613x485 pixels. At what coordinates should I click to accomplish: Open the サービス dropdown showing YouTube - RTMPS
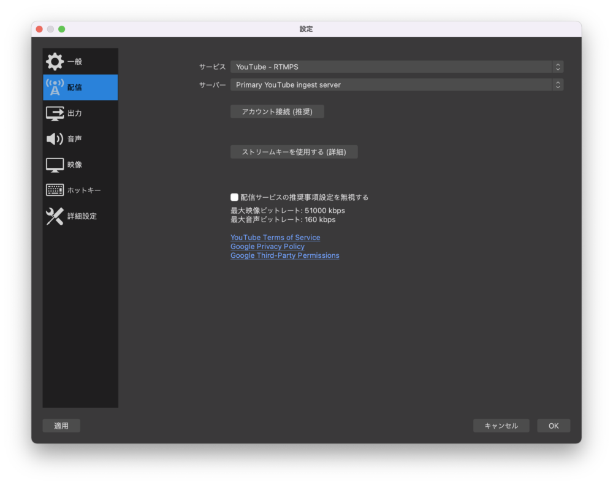397,67
